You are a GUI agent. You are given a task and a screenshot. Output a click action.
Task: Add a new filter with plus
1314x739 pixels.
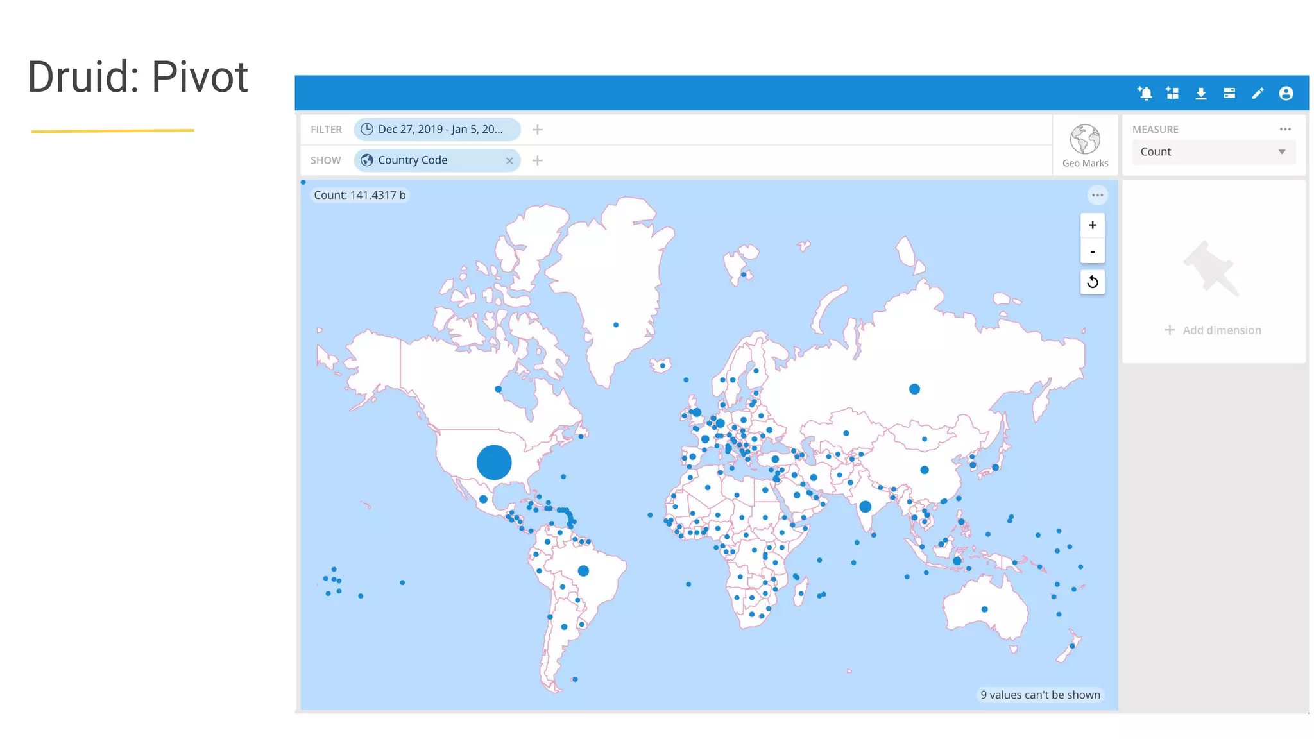pyautogui.click(x=538, y=130)
